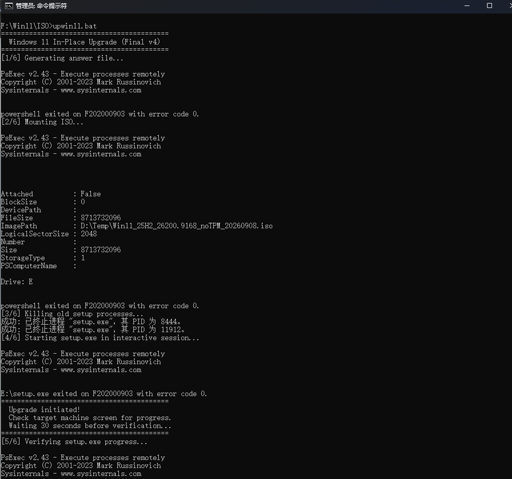Click the command prompt icon in title bar
This screenshot has width=512, height=479.
8,6
